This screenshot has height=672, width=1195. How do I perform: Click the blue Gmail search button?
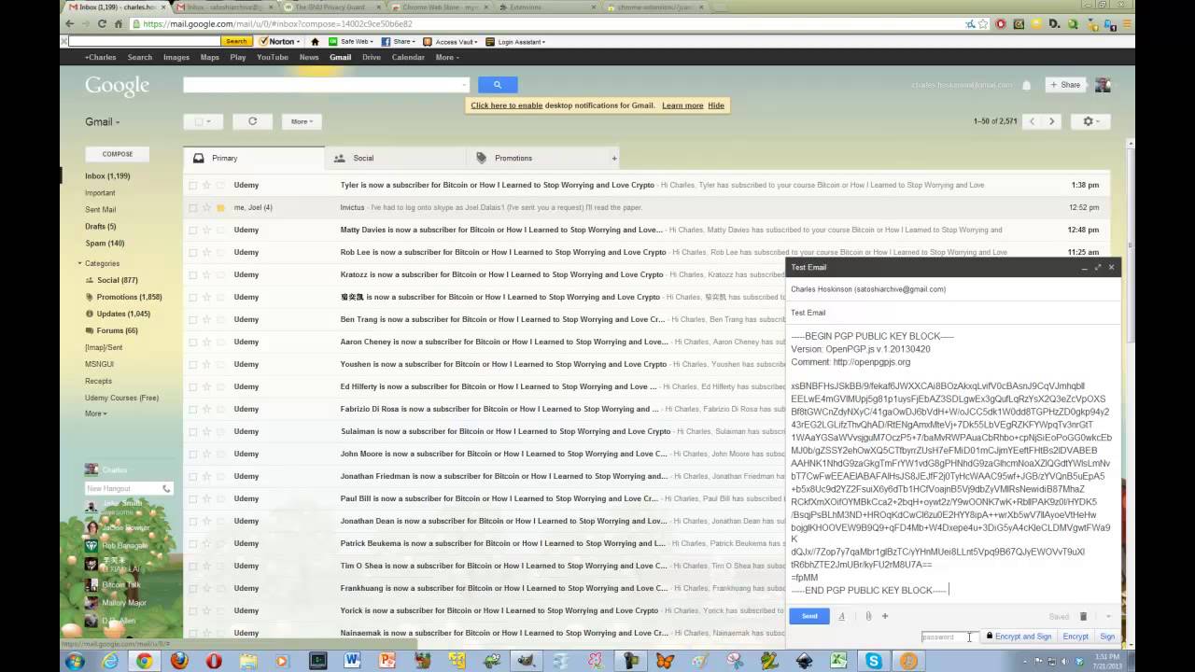click(498, 85)
